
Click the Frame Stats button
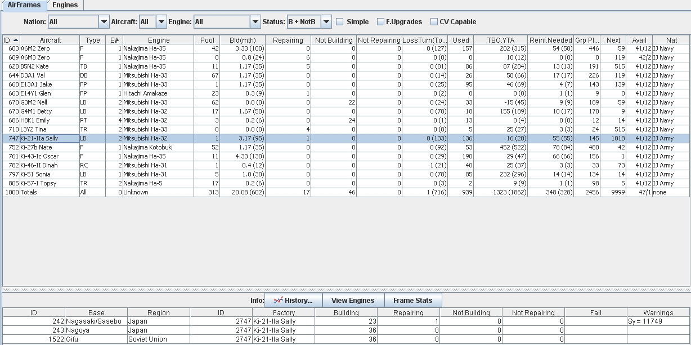[413, 300]
